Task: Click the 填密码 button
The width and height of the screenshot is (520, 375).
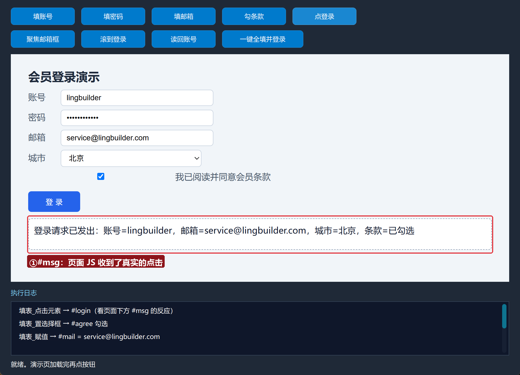Action: point(113,16)
